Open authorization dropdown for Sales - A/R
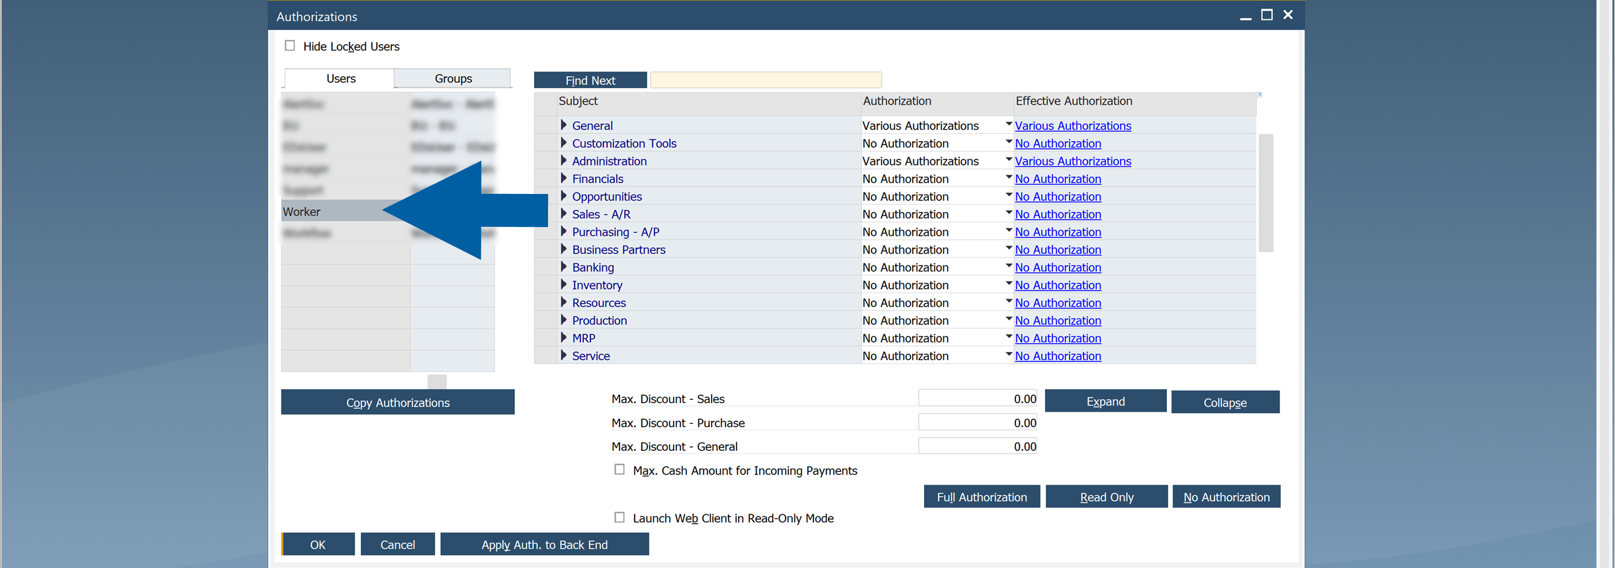The image size is (1615, 568). coord(1009,213)
